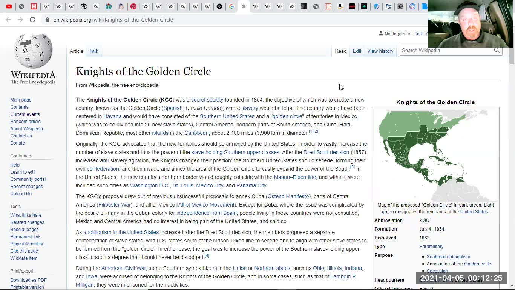Go forward in browser history
The width and height of the screenshot is (515, 290).
(x=20, y=20)
